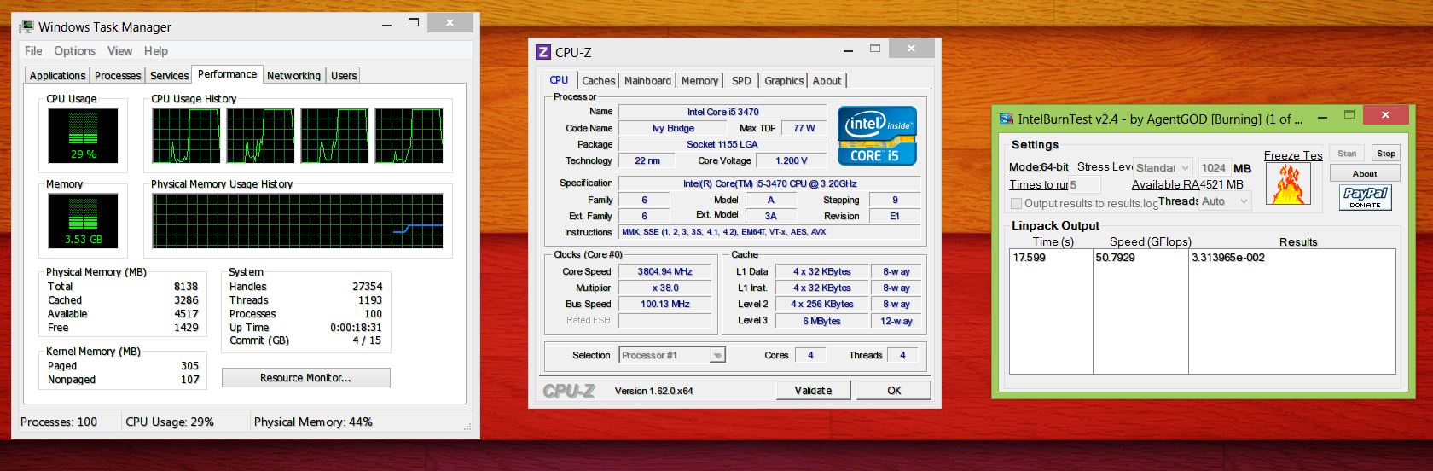Switch to the Applications tab

pyautogui.click(x=57, y=76)
